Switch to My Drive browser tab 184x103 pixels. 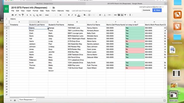(x=45, y=4)
